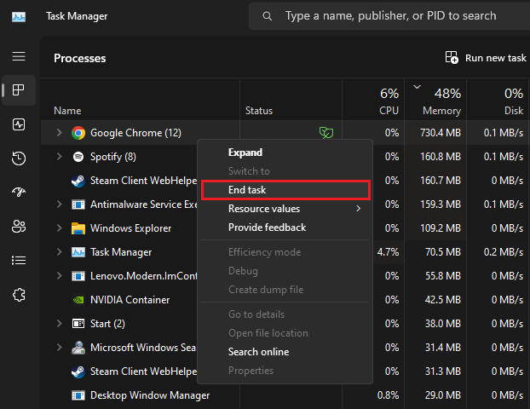Image resolution: width=530 pixels, height=409 pixels.
Task: Select the Processes sidebar icon
Action: click(19, 89)
